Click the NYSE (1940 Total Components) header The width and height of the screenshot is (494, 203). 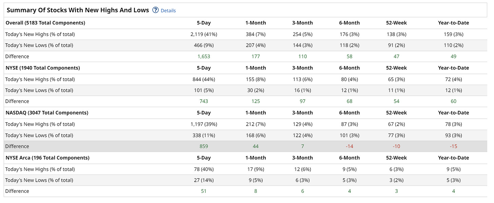point(43,68)
